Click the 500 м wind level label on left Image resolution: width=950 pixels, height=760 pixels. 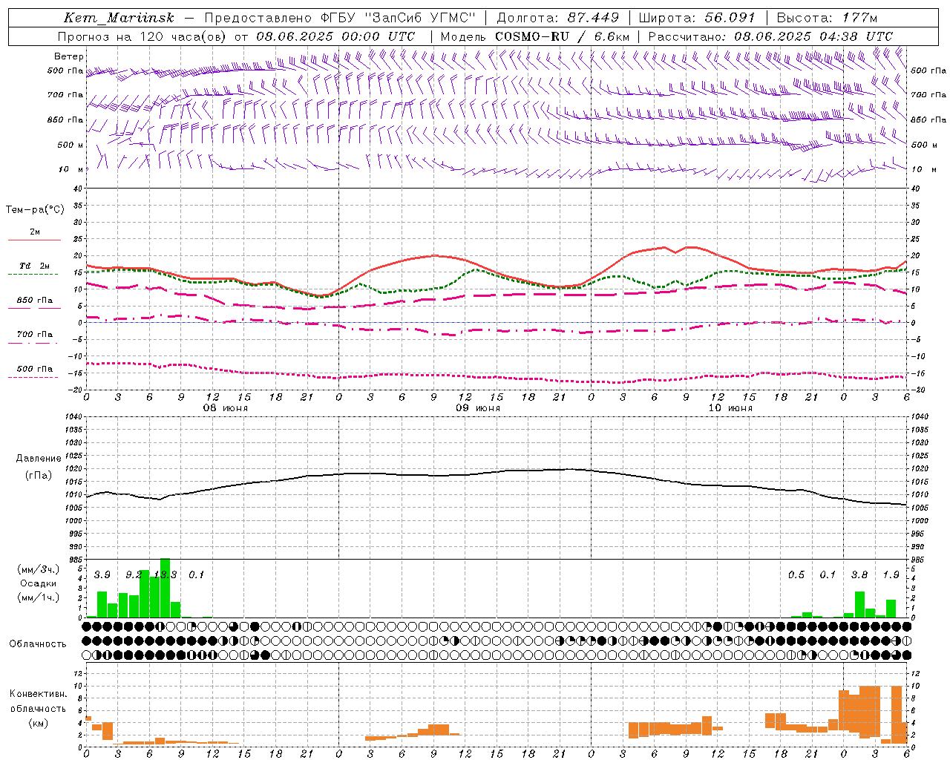[x=71, y=145]
